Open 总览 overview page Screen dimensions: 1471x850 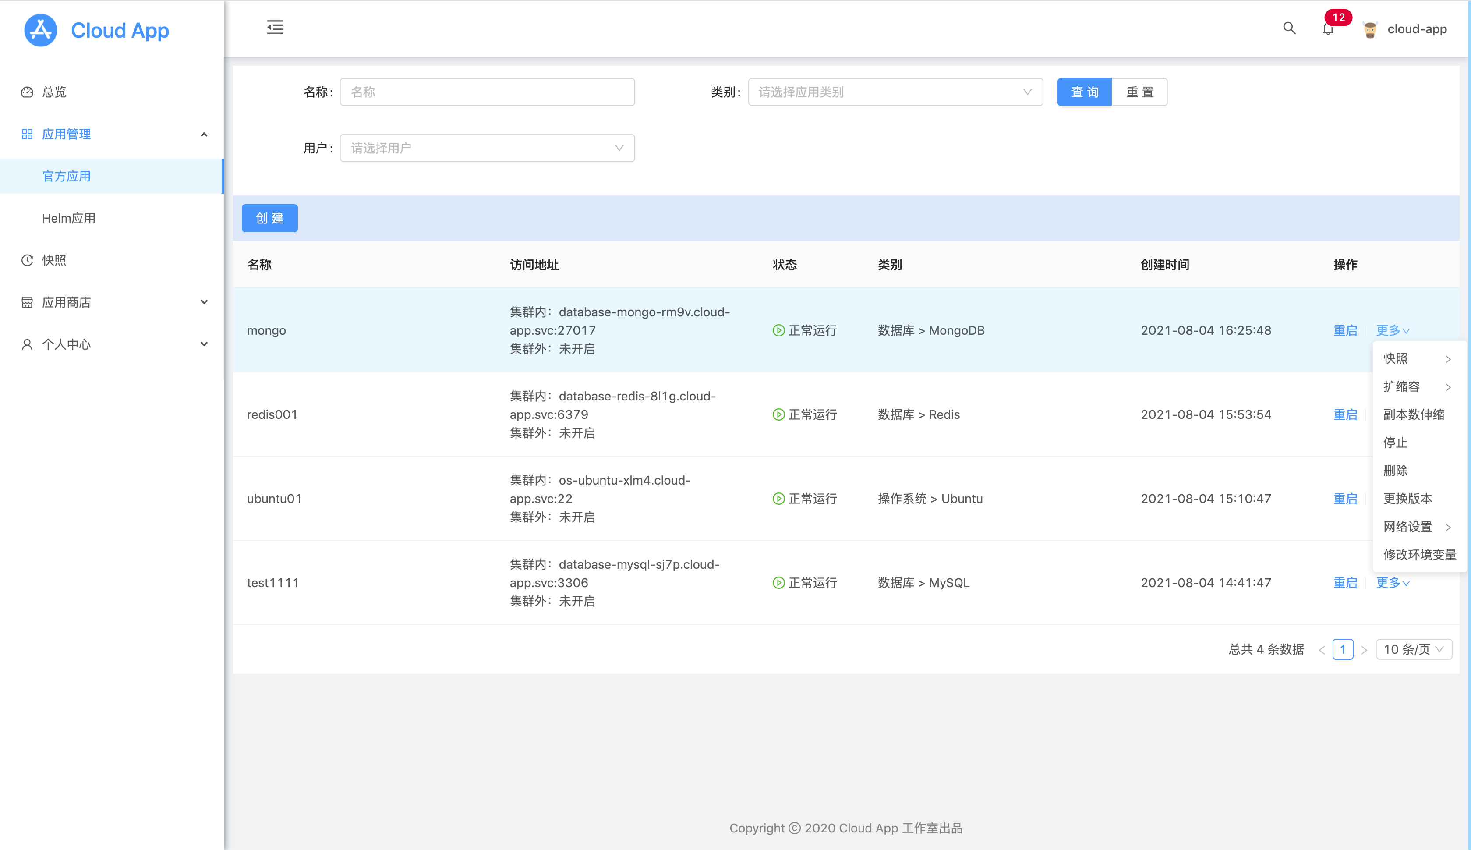tap(111, 92)
